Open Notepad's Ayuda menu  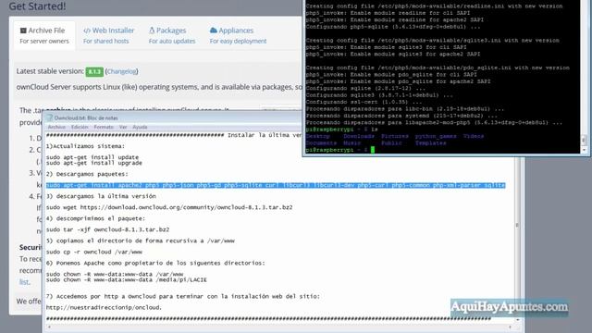click(x=140, y=128)
